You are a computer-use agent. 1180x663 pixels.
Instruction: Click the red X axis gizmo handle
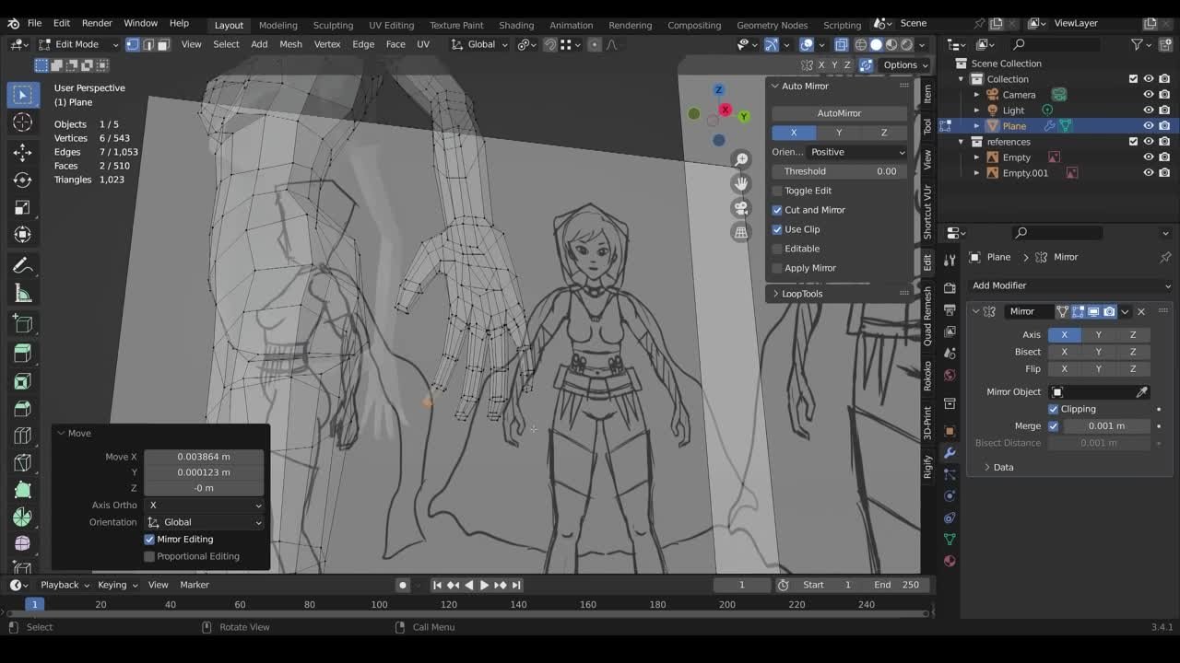(x=726, y=109)
